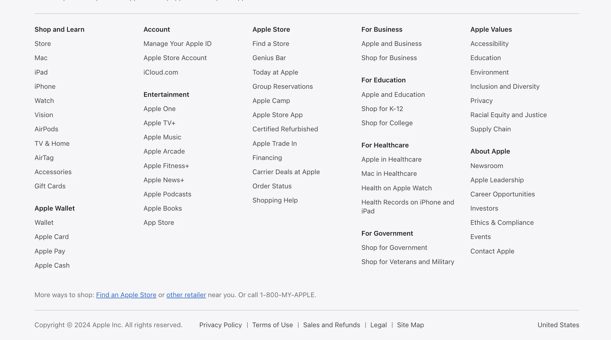Screen dimensions: 611x340
Task: Open the iPad footer link
Action: (x=41, y=72)
